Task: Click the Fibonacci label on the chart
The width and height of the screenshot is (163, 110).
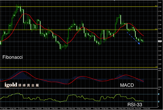Action: pyautogui.click(x=12, y=57)
